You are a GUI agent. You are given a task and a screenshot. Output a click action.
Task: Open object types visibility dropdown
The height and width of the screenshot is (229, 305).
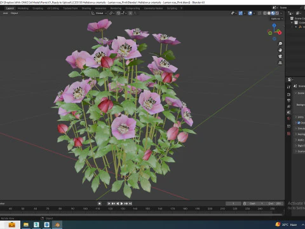point(234,13)
